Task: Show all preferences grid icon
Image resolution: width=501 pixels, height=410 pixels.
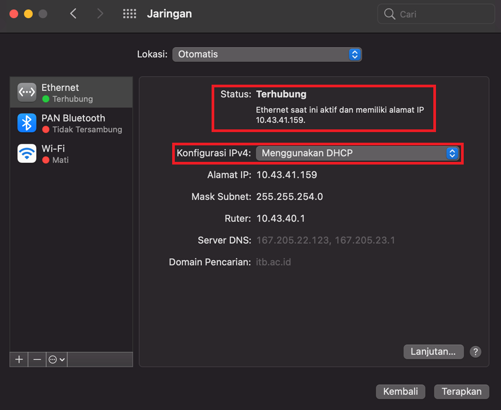Action: (x=130, y=14)
